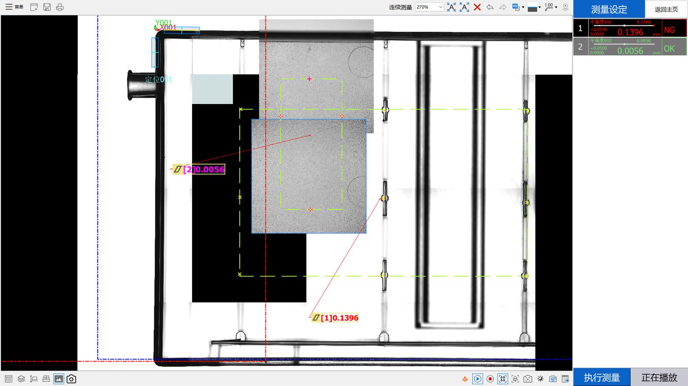
Task: Delete the selected item with the red X
Action: (477, 7)
